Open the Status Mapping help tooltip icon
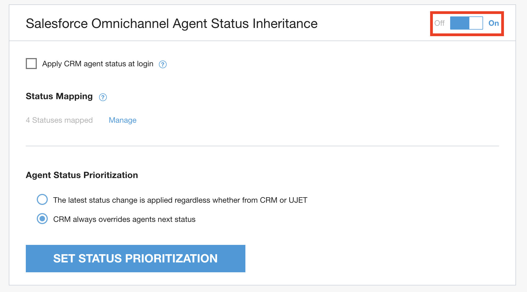Viewport: 527px width, 292px height. tap(103, 97)
